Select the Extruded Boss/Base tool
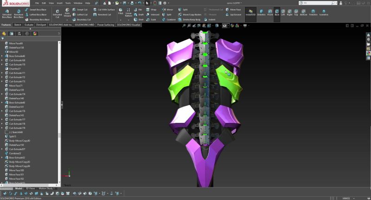Screen dimensions: 371x200 pos(7,14)
